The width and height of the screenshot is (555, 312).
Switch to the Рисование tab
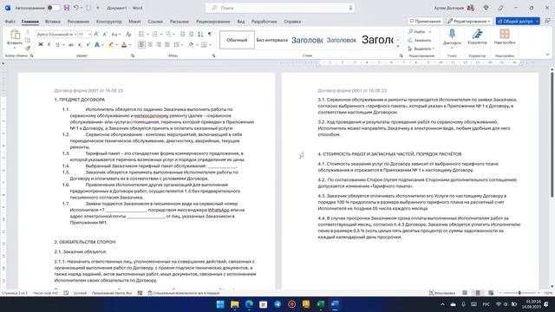point(78,22)
